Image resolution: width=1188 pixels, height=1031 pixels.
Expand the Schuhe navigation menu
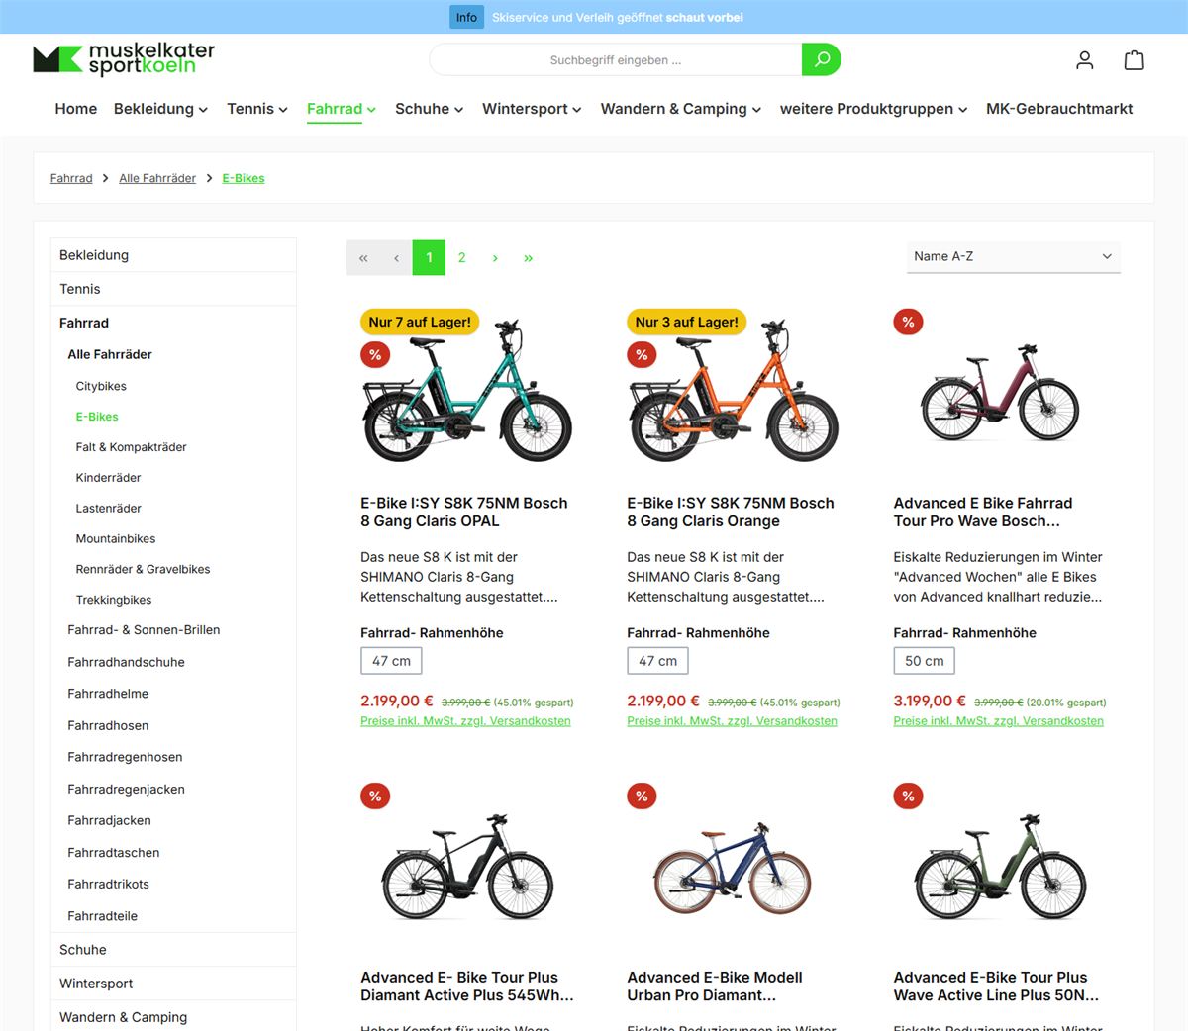[x=430, y=109]
